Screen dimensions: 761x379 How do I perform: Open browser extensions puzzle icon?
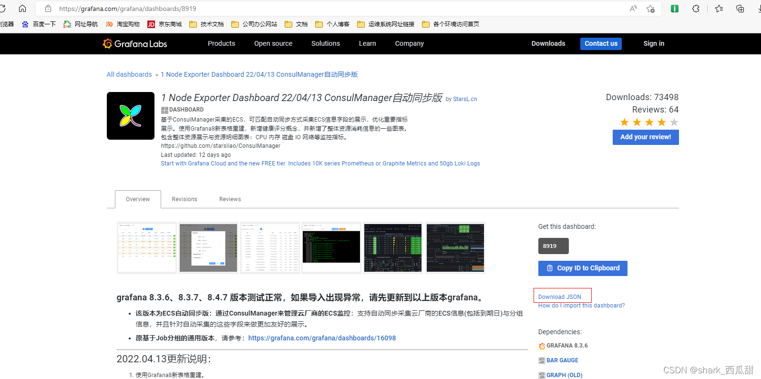point(696,9)
